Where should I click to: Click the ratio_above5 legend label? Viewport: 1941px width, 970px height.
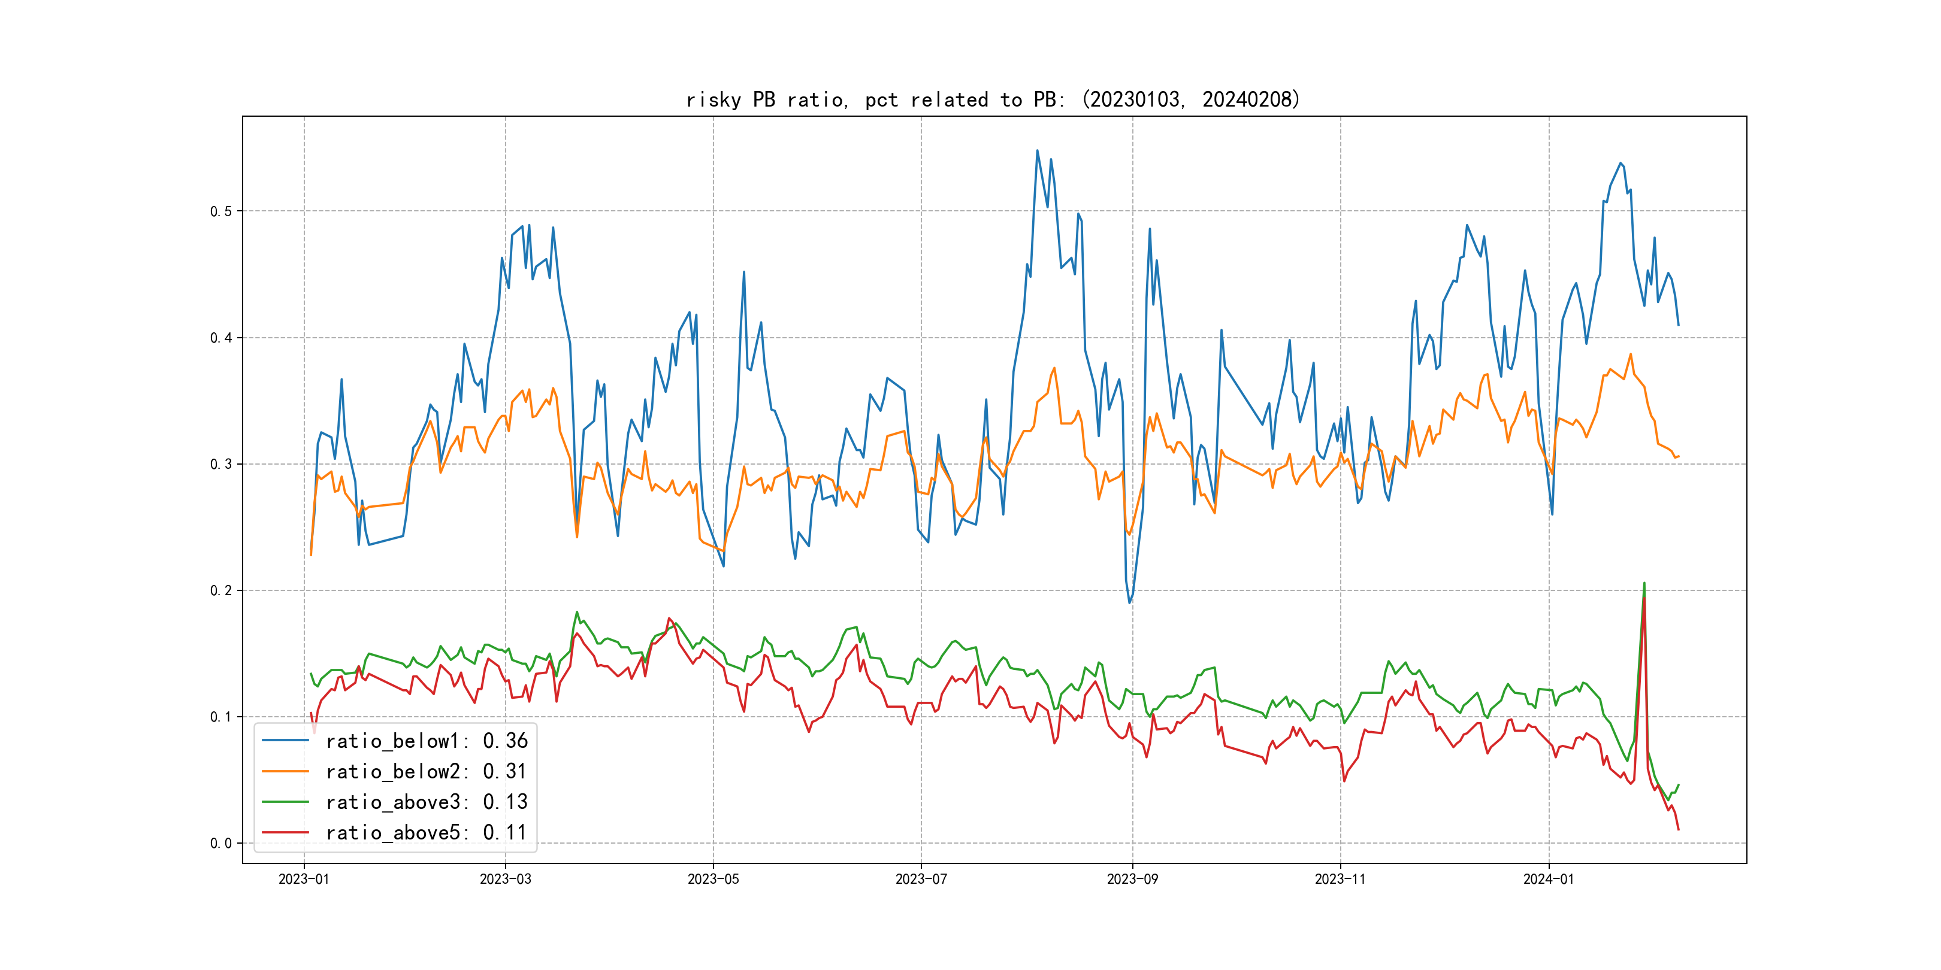(x=426, y=833)
